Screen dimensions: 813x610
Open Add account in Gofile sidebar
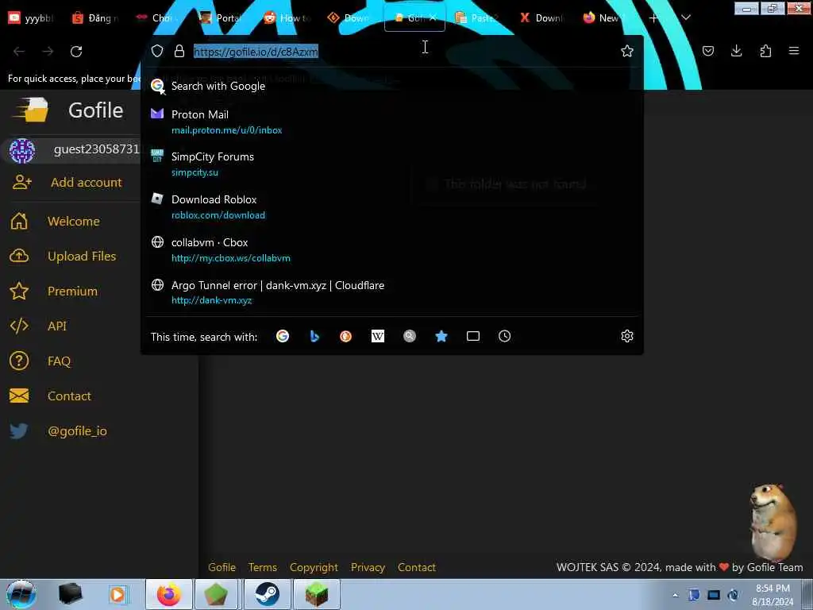pos(86,183)
